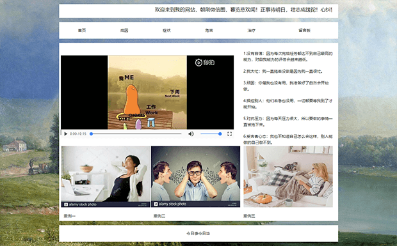The height and width of the screenshot is (246, 397).
Task: Click the 今日事今日毕 footer text
Action: (199, 233)
